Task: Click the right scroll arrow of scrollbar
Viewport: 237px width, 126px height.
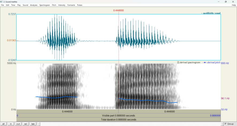Action: (222, 124)
